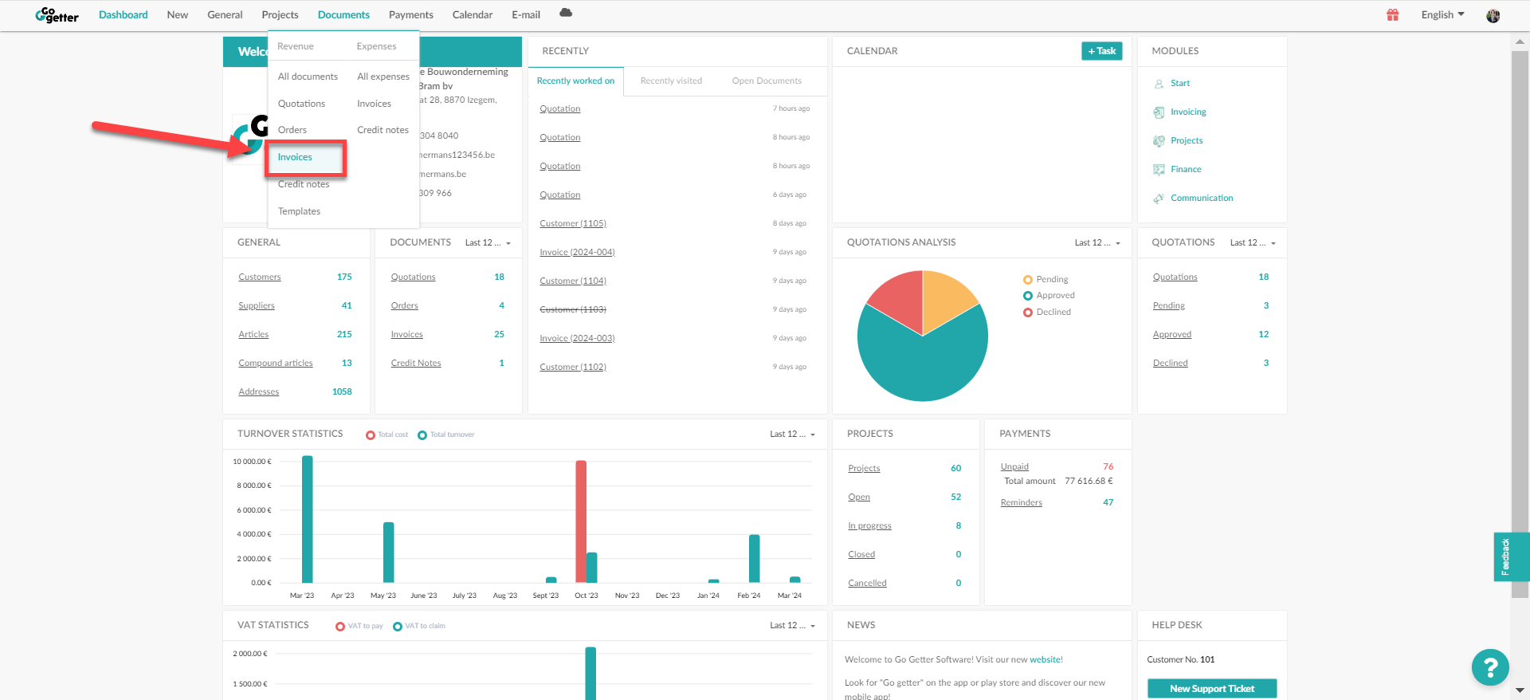Open the E-mail menu item
1530x700 pixels.
pyautogui.click(x=526, y=14)
